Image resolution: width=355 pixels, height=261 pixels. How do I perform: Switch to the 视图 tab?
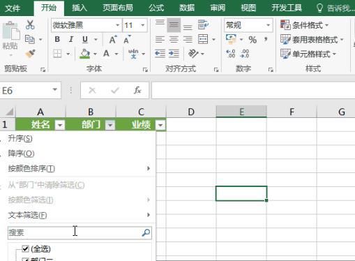click(248, 8)
